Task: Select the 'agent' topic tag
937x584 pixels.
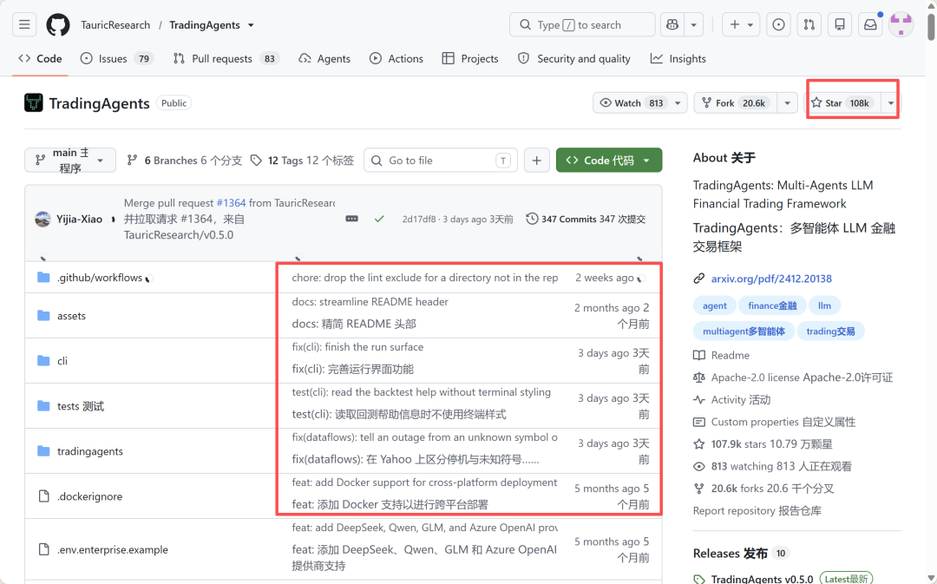Action: coord(715,305)
